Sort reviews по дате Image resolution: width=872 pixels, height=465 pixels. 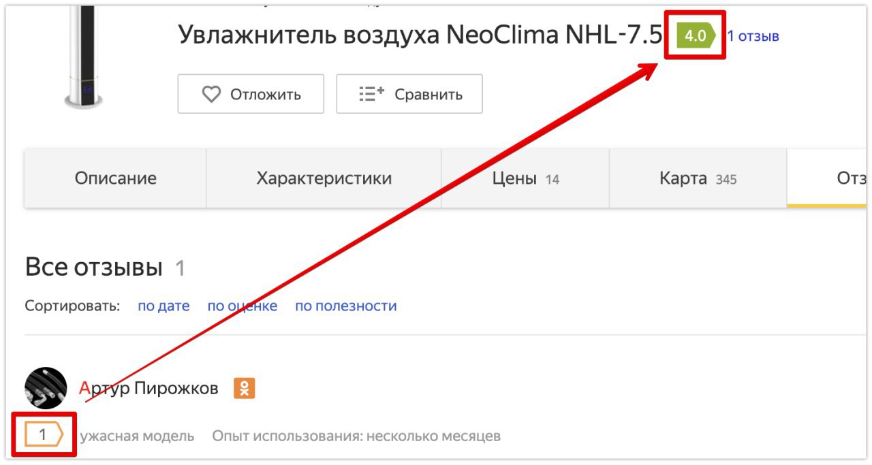(x=163, y=306)
